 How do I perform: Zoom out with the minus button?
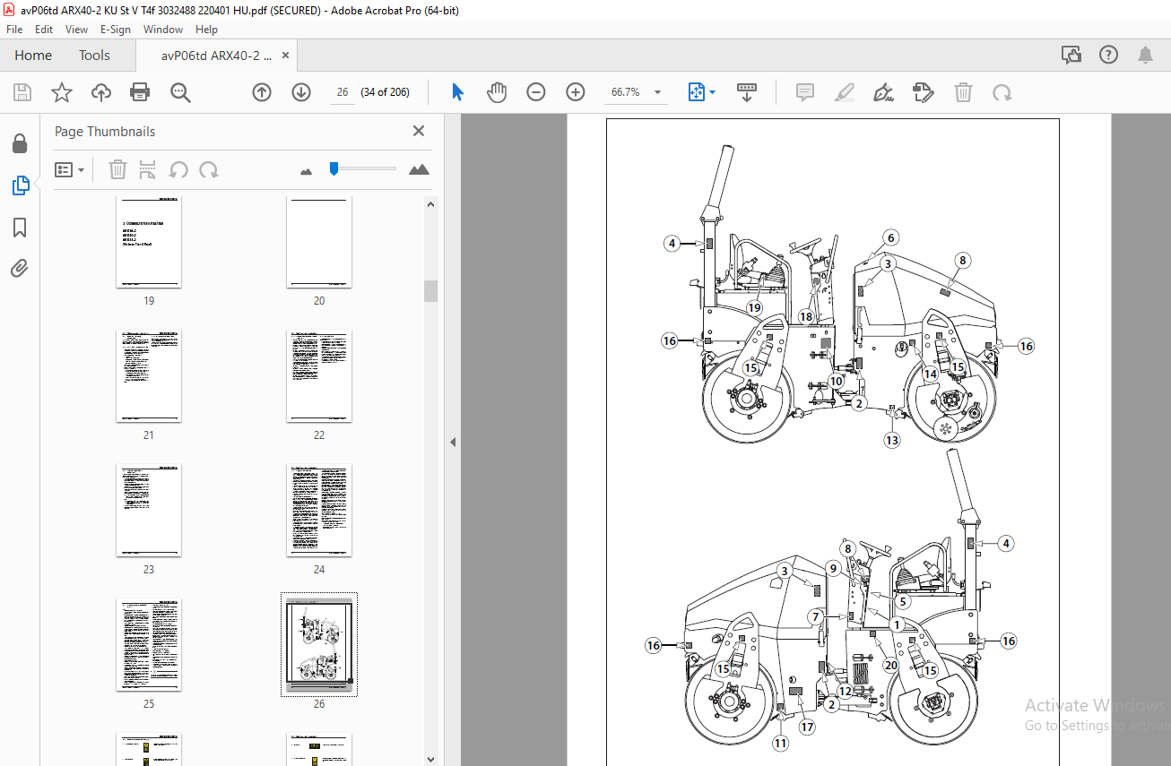pyautogui.click(x=536, y=92)
